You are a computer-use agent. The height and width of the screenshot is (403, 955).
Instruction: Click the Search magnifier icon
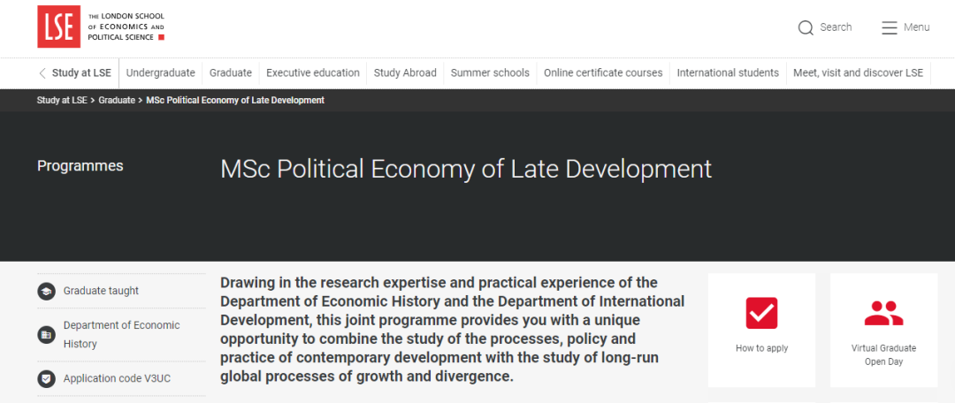point(806,27)
